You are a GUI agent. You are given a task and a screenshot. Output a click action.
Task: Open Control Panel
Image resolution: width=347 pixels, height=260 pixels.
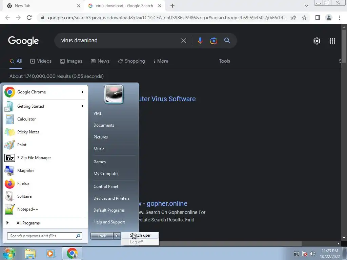click(106, 187)
